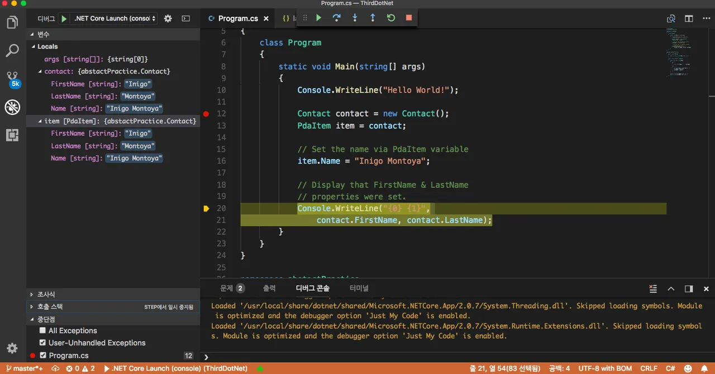Open the 출력 panel tab
This screenshot has height=374, width=715.
pyautogui.click(x=269, y=289)
